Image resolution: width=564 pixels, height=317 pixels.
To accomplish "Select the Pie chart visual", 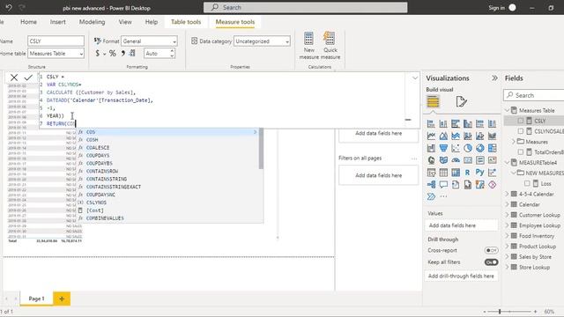I will click(468, 148).
